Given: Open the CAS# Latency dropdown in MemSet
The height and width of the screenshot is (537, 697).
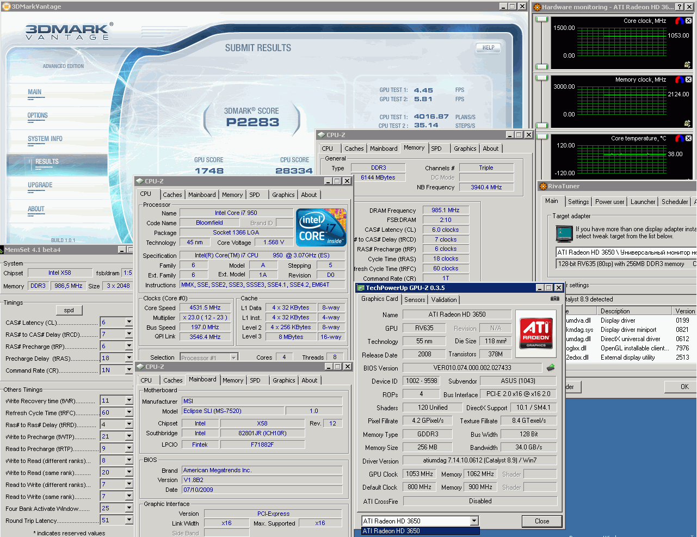Looking at the screenshot, I should coord(129,322).
